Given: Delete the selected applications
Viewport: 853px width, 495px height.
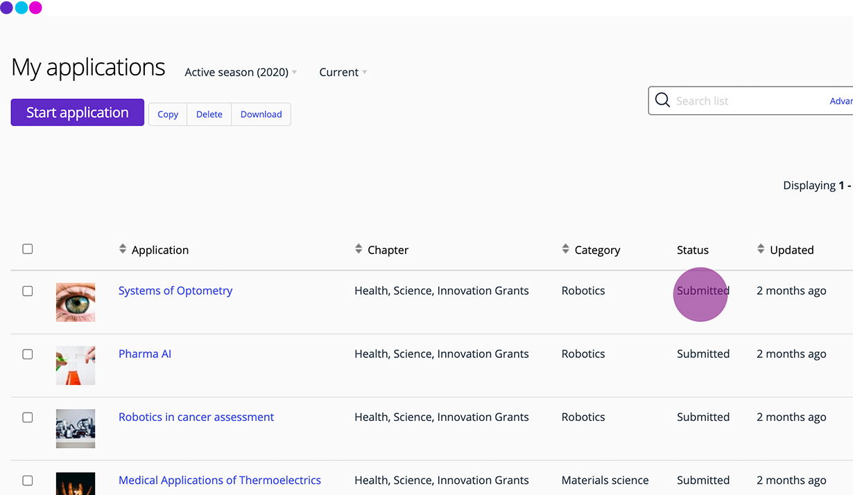Looking at the screenshot, I should pos(209,114).
